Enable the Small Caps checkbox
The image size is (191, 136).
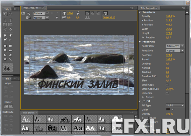point(167,85)
